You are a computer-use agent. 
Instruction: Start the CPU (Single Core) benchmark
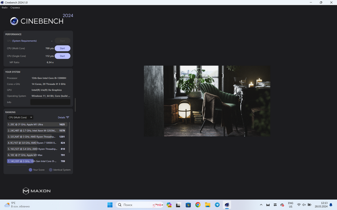[x=62, y=56]
